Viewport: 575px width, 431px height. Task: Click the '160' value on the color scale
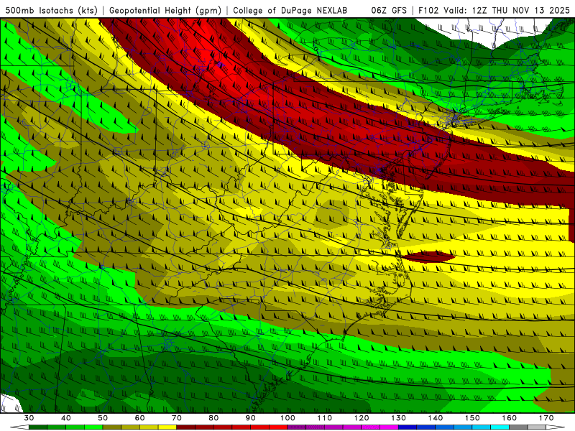tap(510, 418)
